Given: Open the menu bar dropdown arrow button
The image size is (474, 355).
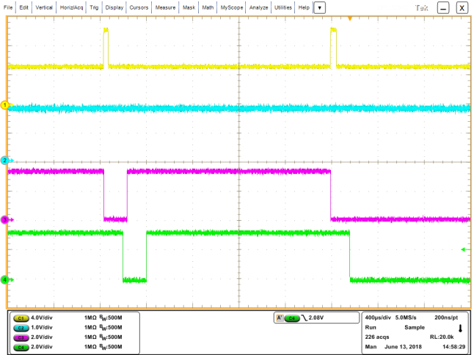Looking at the screenshot, I should 320,7.
